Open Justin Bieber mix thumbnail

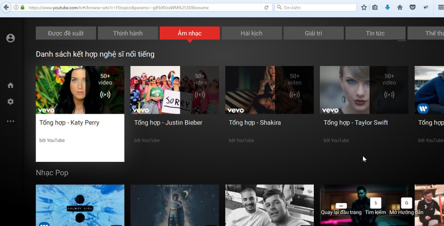(x=175, y=90)
